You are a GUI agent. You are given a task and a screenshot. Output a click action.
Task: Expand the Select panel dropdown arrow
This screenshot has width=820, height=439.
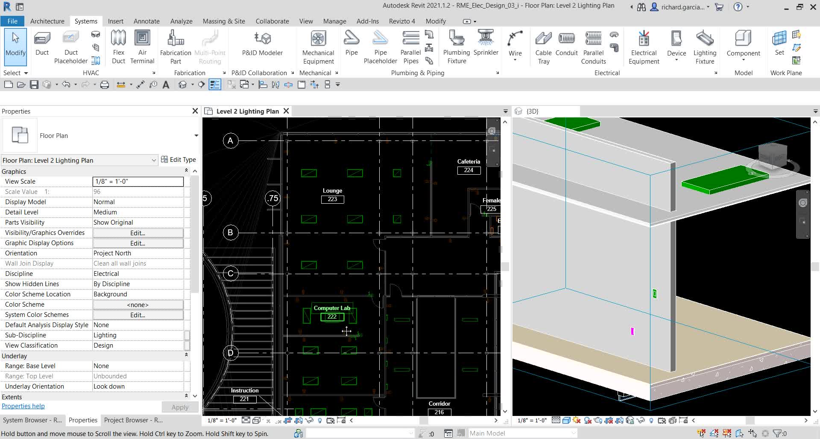coord(25,73)
